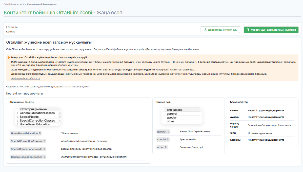This screenshot has height=172, width=303.
Task: Click the Тип класса example table image
Action: 182,116
